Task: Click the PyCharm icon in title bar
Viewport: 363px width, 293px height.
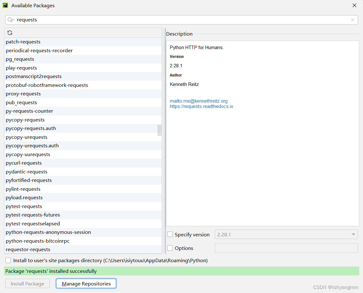Action: point(5,5)
